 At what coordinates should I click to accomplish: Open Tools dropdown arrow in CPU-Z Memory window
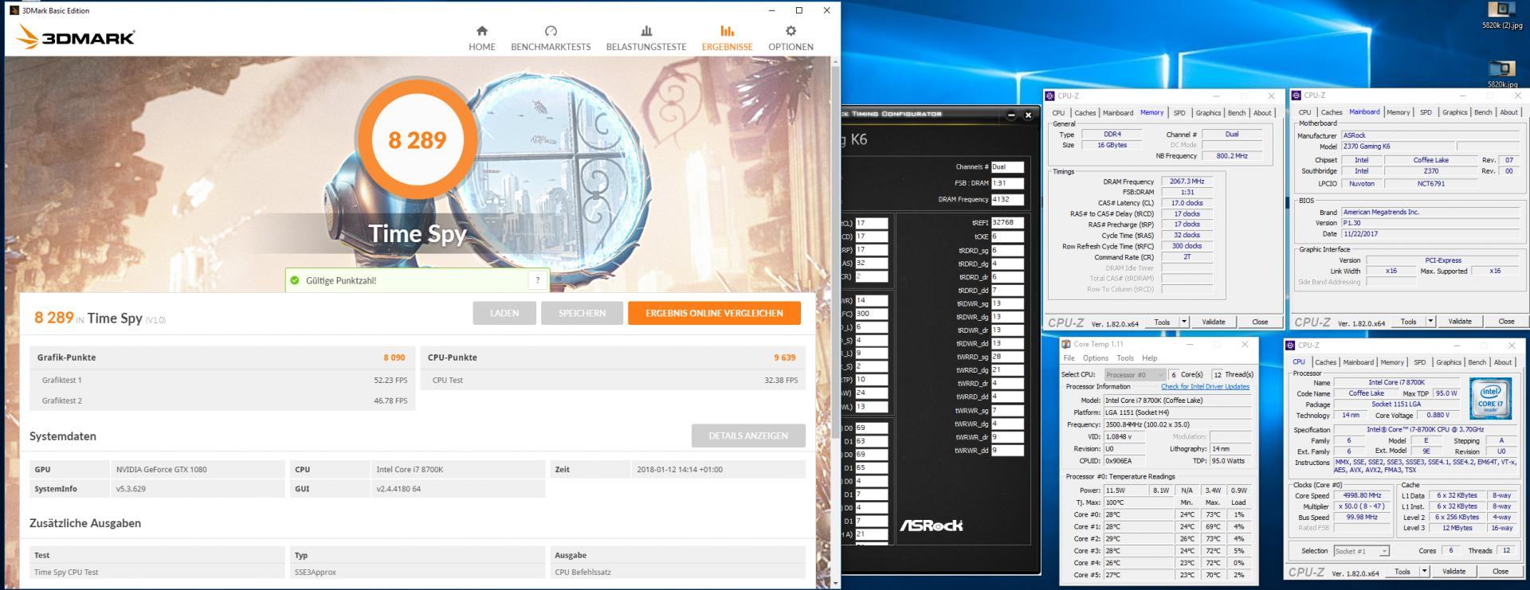(1184, 322)
